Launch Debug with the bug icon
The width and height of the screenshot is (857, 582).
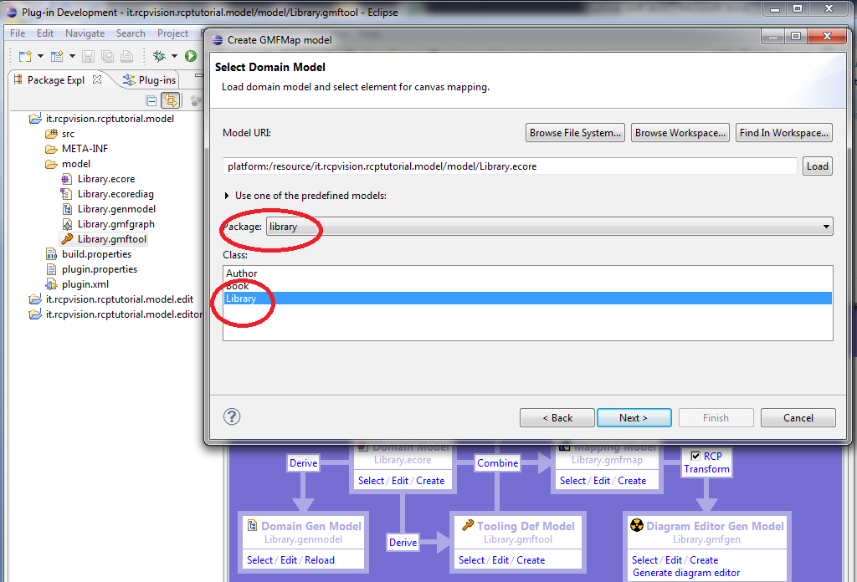(159, 56)
